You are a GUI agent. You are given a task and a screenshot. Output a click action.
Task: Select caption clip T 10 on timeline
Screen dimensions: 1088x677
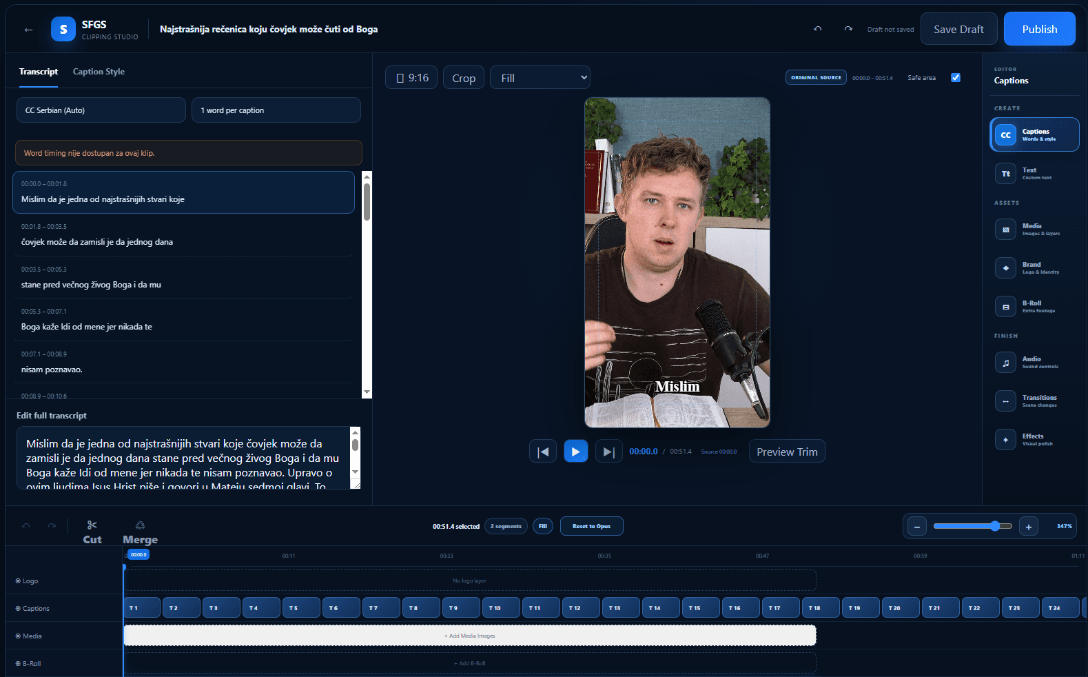[502, 607]
